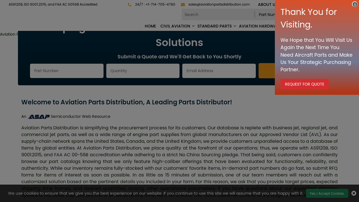Click the 'Solutions' banner heading
Image resolution: width=359 pixels, height=202 pixels.
point(179,43)
